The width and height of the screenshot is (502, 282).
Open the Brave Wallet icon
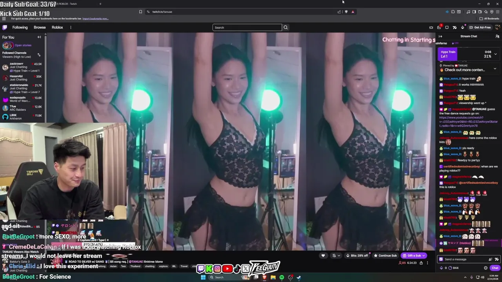480,12
